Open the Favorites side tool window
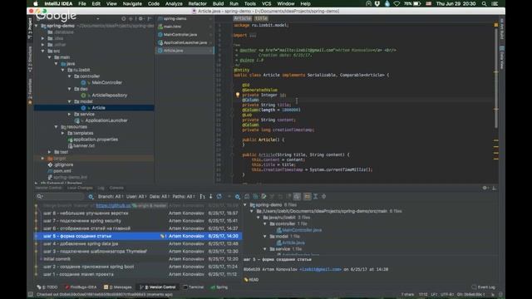The width and height of the screenshot is (532, 299). coord(30,91)
